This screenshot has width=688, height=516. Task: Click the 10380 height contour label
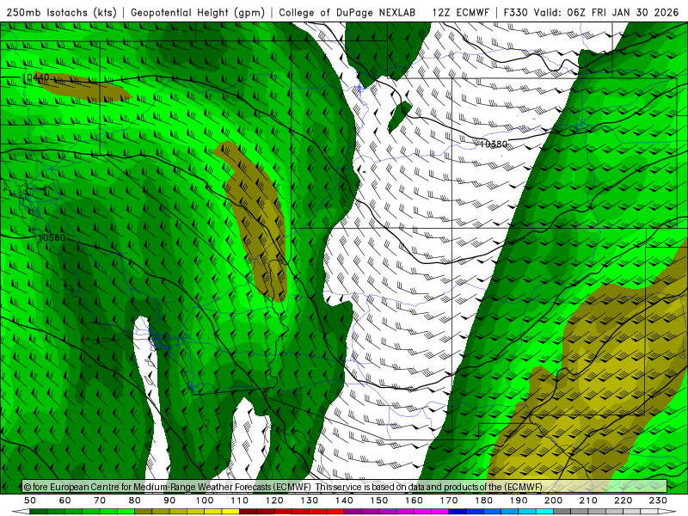494,144
